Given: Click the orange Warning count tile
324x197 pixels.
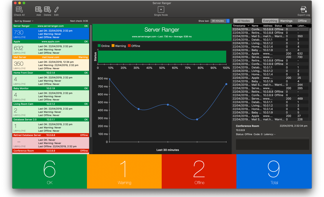Looking at the screenshot, I should (124, 171).
